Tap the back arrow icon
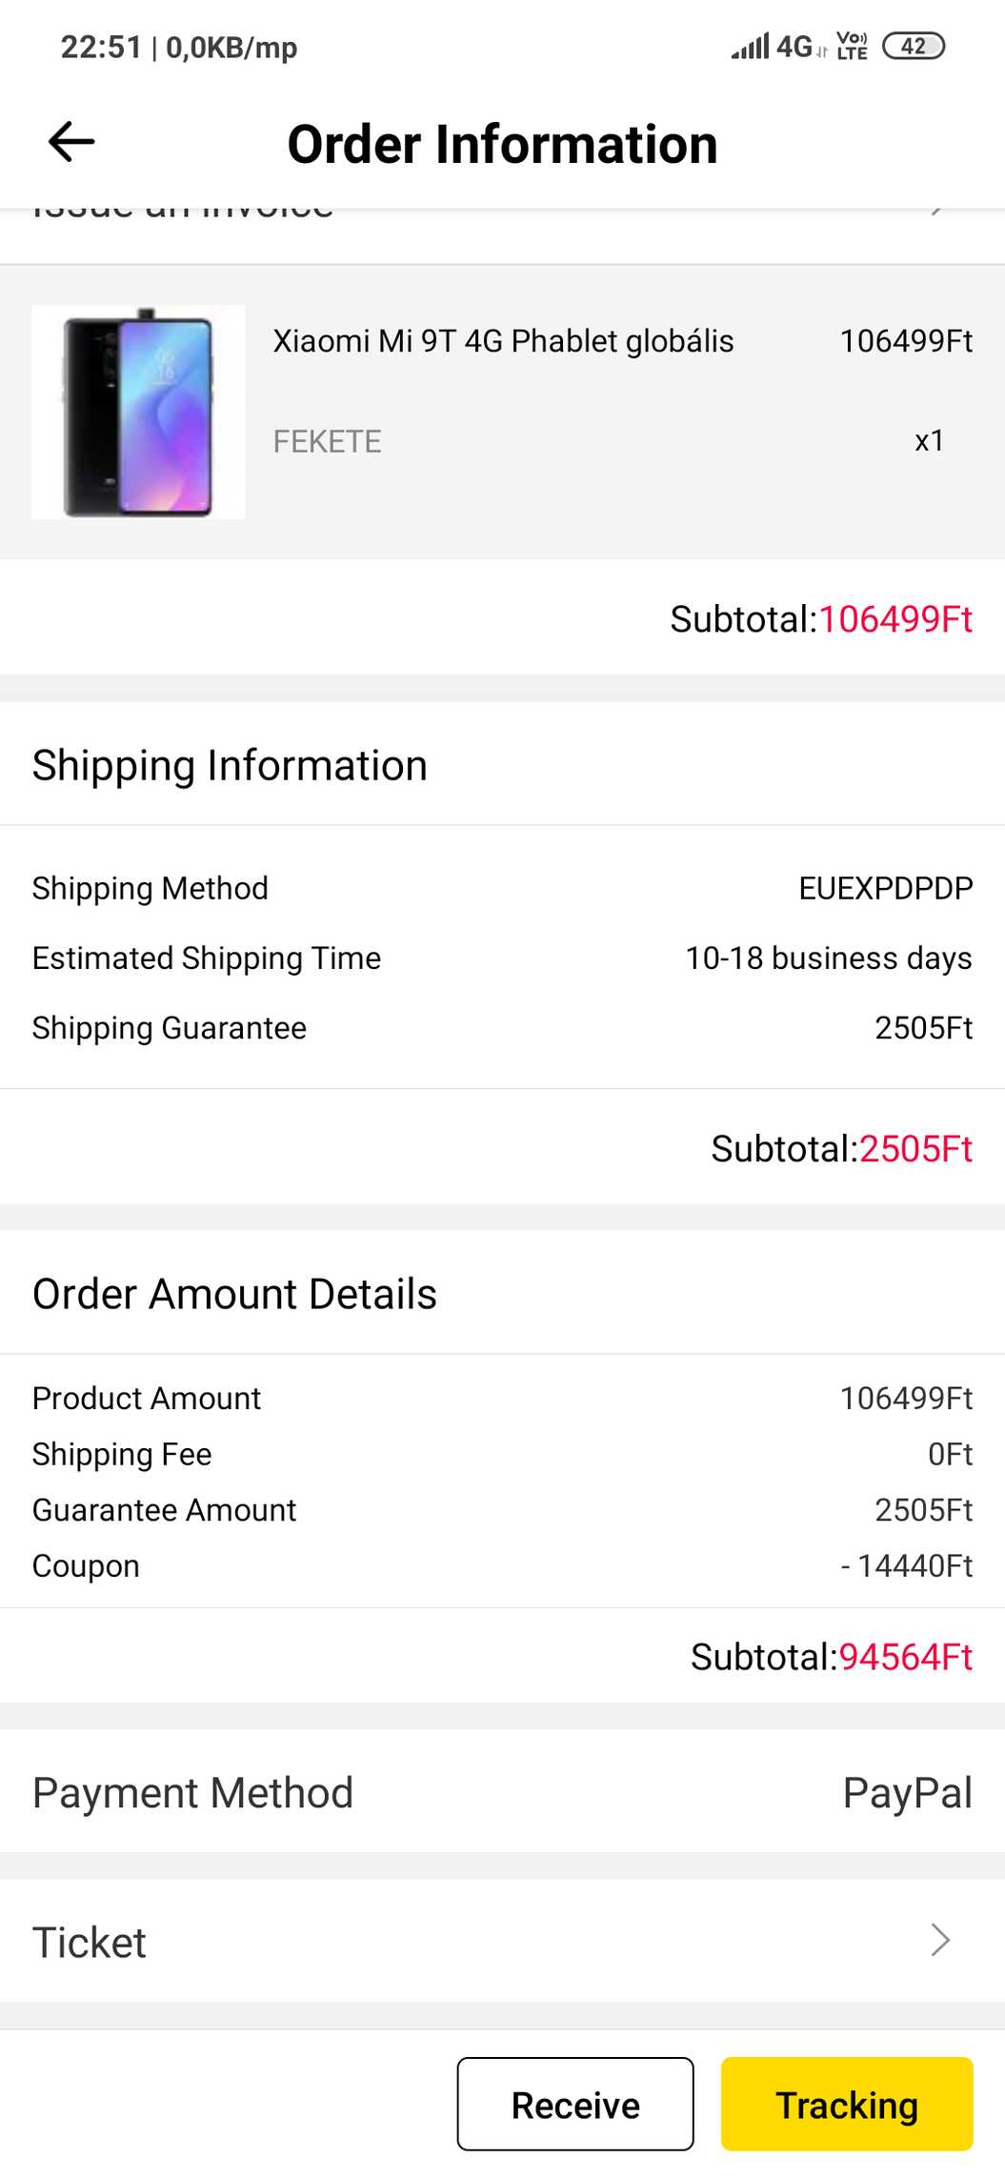 [71, 143]
